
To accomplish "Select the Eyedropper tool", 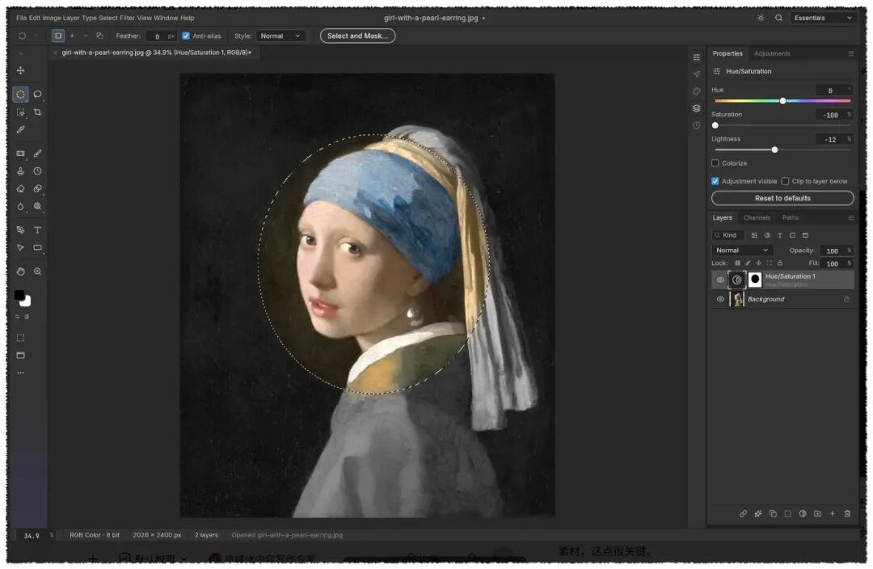I will pyautogui.click(x=20, y=130).
